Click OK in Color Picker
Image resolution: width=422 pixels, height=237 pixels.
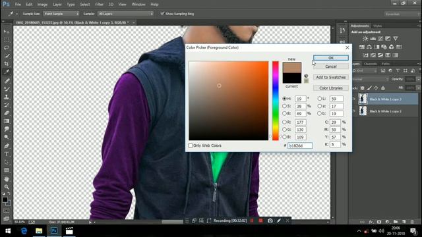point(331,58)
